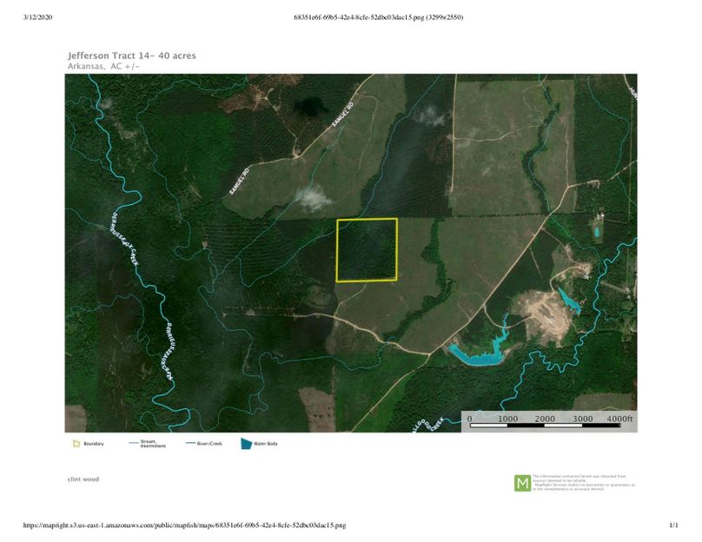Click the yellow Boundary legend icon
The height and width of the screenshot is (542, 702).
pos(76,444)
